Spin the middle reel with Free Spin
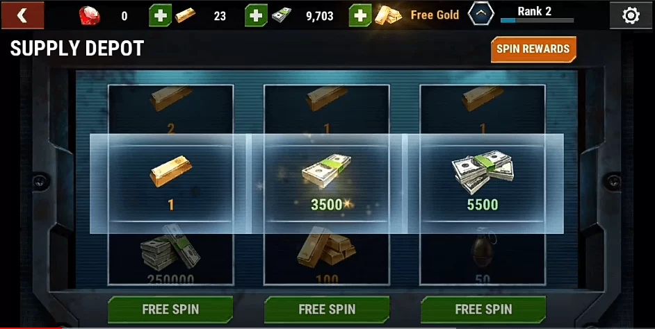Screen dimensions: 655x329 (x=327, y=310)
